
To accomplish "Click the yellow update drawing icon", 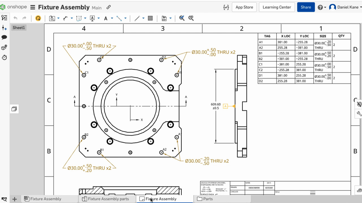I will pyautogui.click(x=38, y=18).
